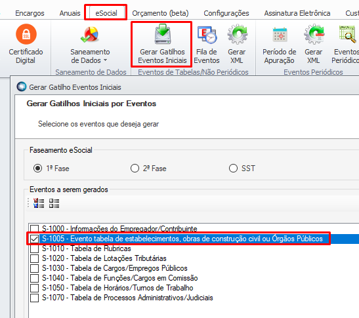Click Gerar Gatilhos Eventos Iniciais icon
Viewport: 359px width, 318px height.
[x=162, y=35]
